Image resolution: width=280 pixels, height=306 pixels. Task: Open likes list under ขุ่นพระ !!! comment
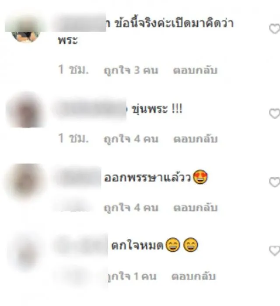point(131,139)
